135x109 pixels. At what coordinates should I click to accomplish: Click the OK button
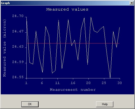pyautogui.click(x=30, y=104)
